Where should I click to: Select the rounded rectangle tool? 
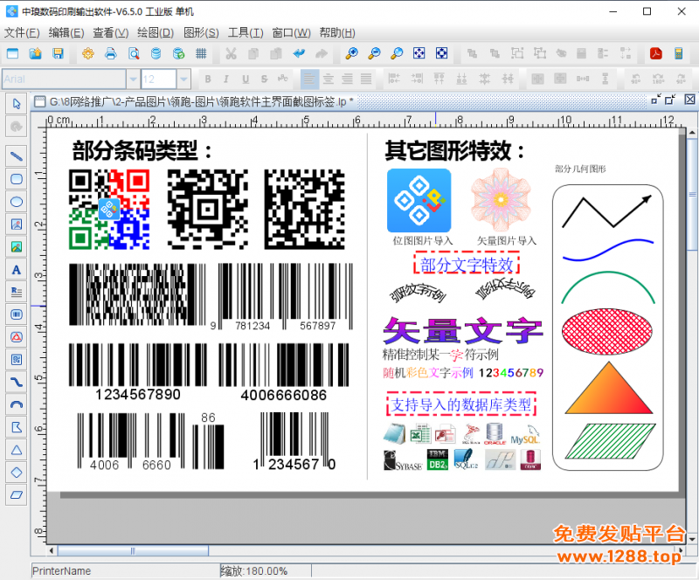point(16,179)
